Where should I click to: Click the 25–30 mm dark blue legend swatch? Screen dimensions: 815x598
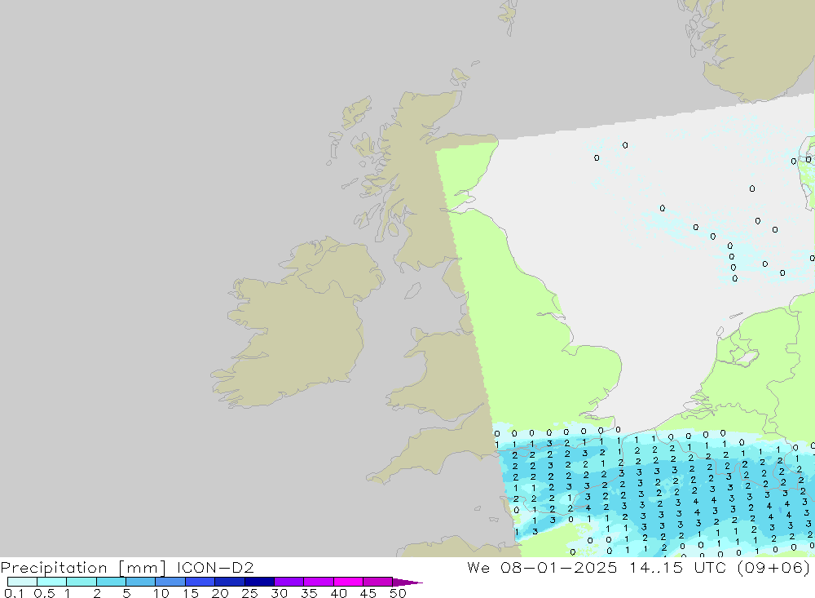[259, 582]
